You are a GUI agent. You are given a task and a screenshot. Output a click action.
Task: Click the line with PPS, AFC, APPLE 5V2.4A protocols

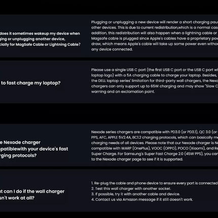(155, 137)
